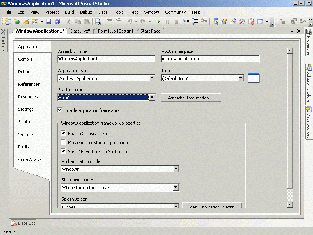Start debugging with the green play icon
The width and height of the screenshot is (313, 235).
pyautogui.click(x=158, y=22)
